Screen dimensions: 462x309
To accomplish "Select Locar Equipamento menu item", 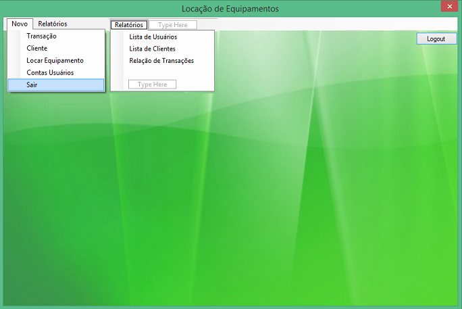I will pos(56,60).
